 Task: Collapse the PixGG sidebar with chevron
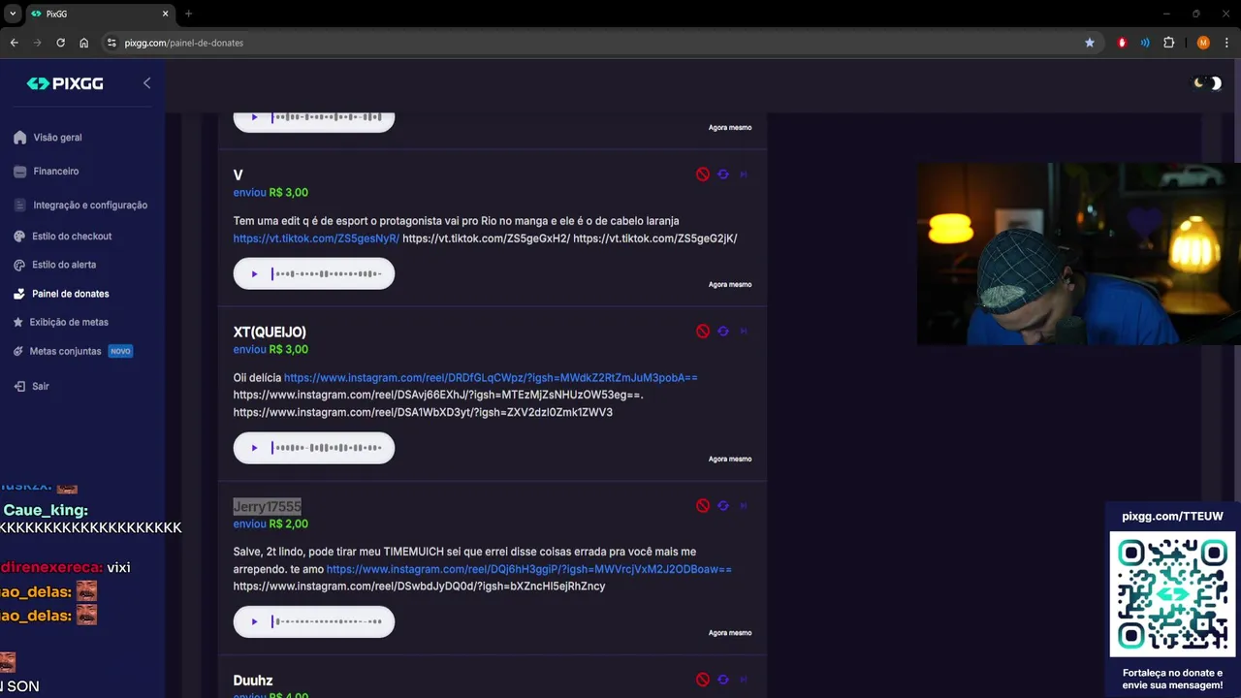point(146,83)
